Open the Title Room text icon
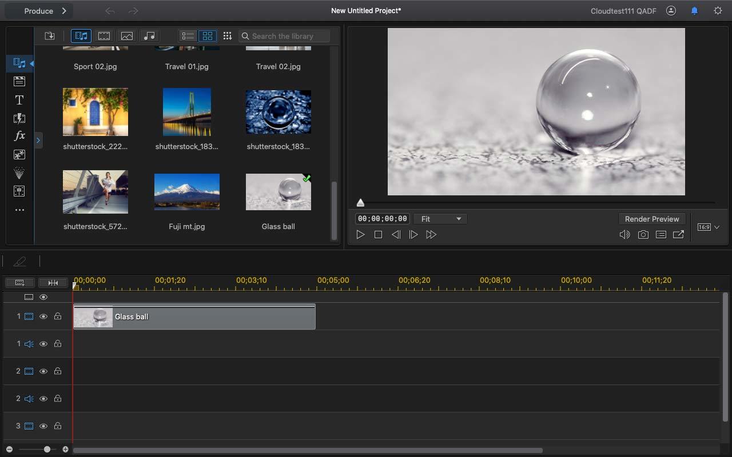Viewport: 732px width, 457px height. point(19,100)
